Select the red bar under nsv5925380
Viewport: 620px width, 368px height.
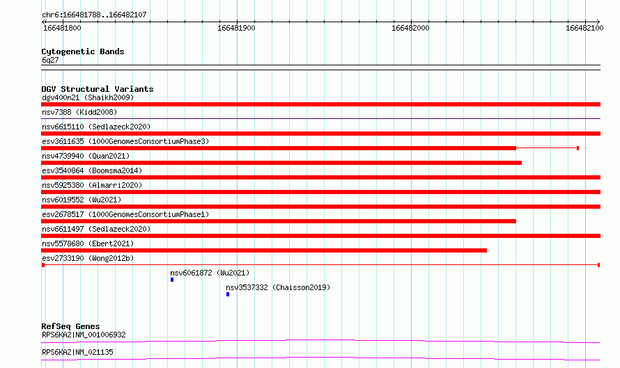coord(320,192)
